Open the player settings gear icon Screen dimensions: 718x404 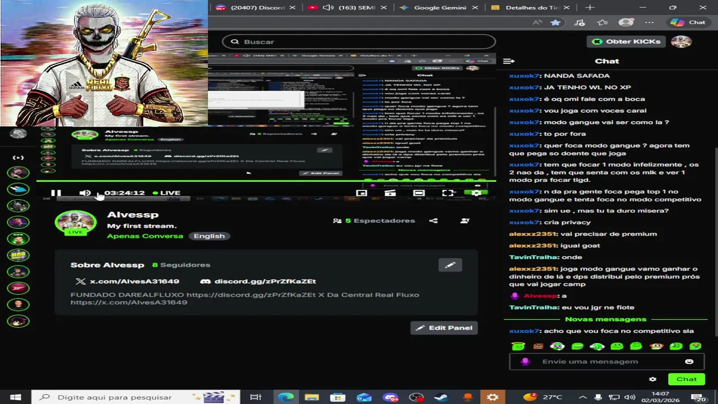(476, 193)
